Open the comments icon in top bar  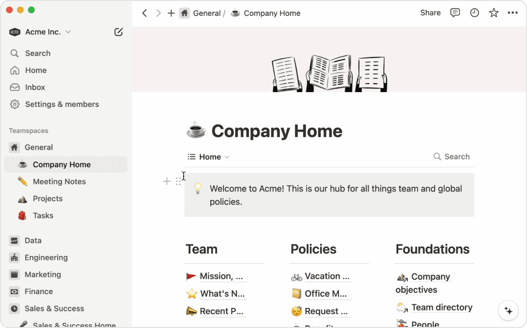(455, 13)
